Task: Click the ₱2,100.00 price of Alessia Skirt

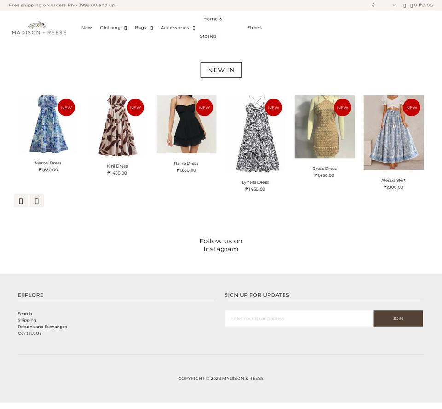Action: 394,187
